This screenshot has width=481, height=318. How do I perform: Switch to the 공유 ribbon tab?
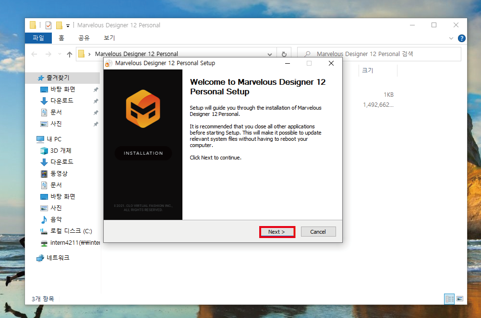pyautogui.click(x=84, y=38)
